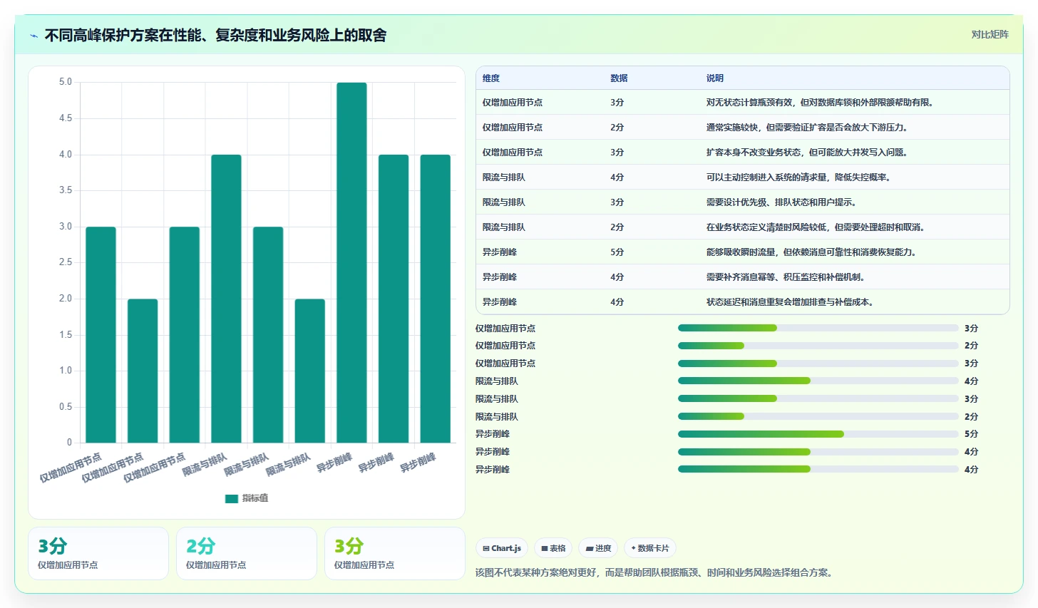
Task: Select row '需要设计优先级、排队状态和用户提示。'
Action: [x=743, y=202]
